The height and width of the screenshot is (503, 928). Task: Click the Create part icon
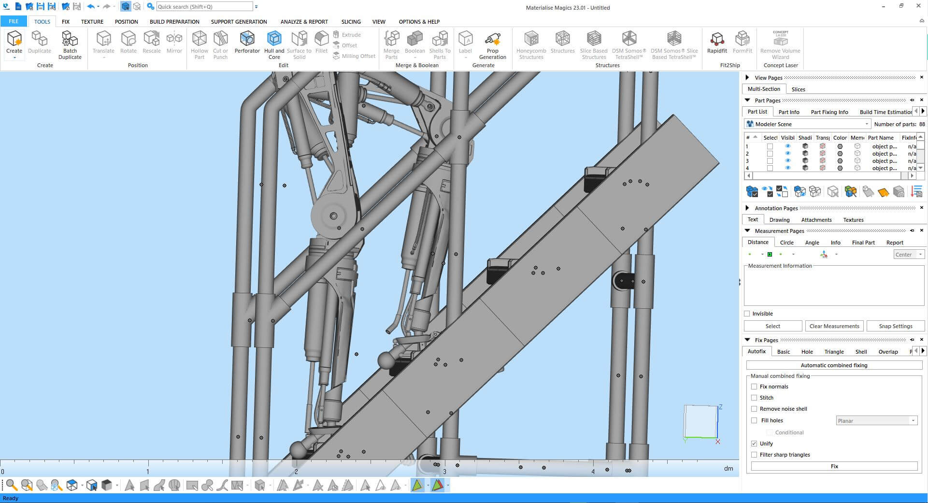(14, 39)
